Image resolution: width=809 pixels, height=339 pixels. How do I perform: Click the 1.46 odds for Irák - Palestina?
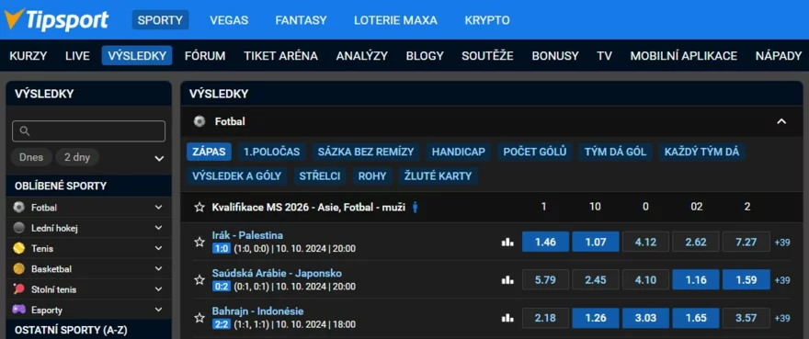pyautogui.click(x=545, y=242)
